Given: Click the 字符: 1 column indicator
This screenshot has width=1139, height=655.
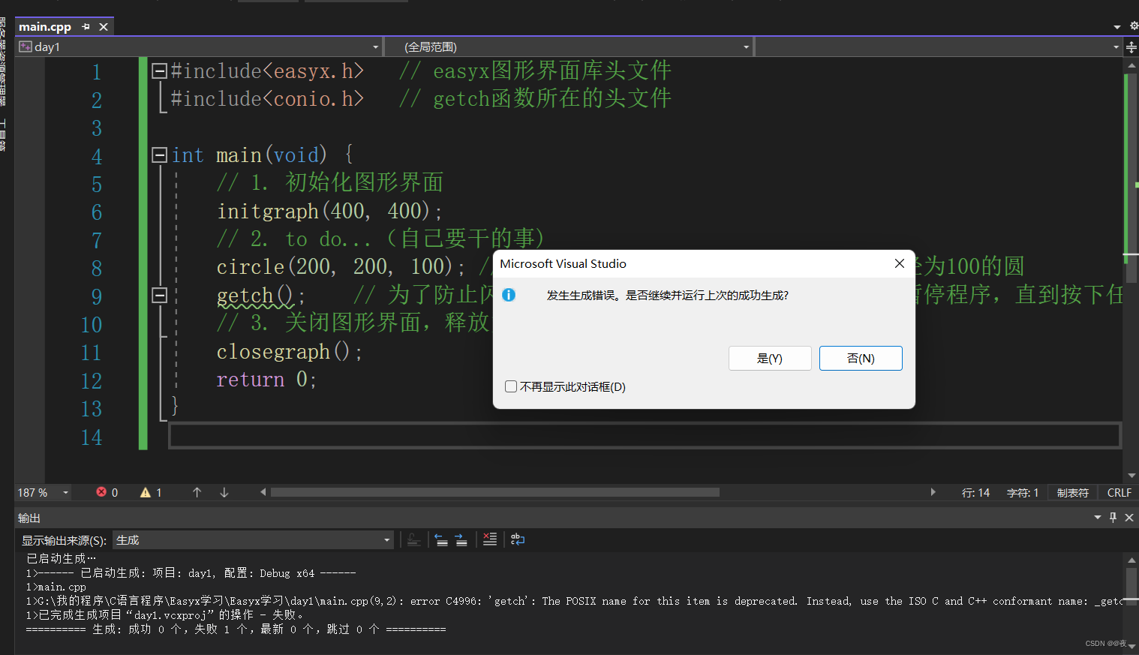Looking at the screenshot, I should (1023, 493).
